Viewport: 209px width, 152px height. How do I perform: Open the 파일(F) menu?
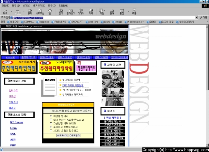pos(6,6)
